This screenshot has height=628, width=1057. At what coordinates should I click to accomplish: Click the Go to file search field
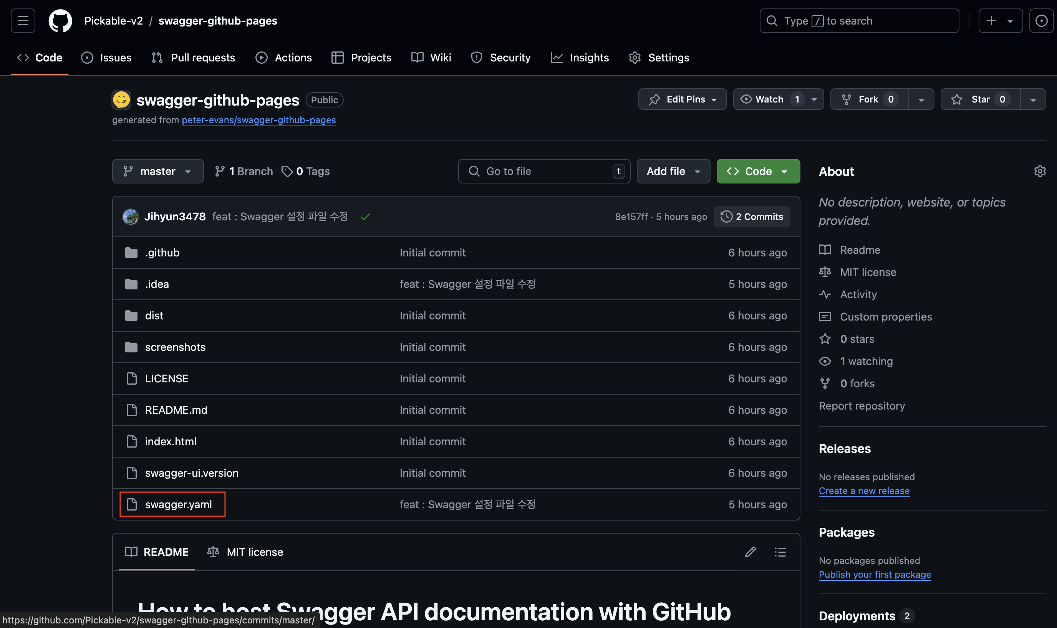[x=544, y=171]
